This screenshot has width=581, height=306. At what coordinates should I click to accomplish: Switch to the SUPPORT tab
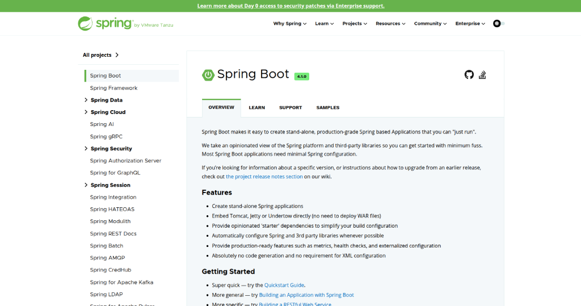pyautogui.click(x=290, y=107)
